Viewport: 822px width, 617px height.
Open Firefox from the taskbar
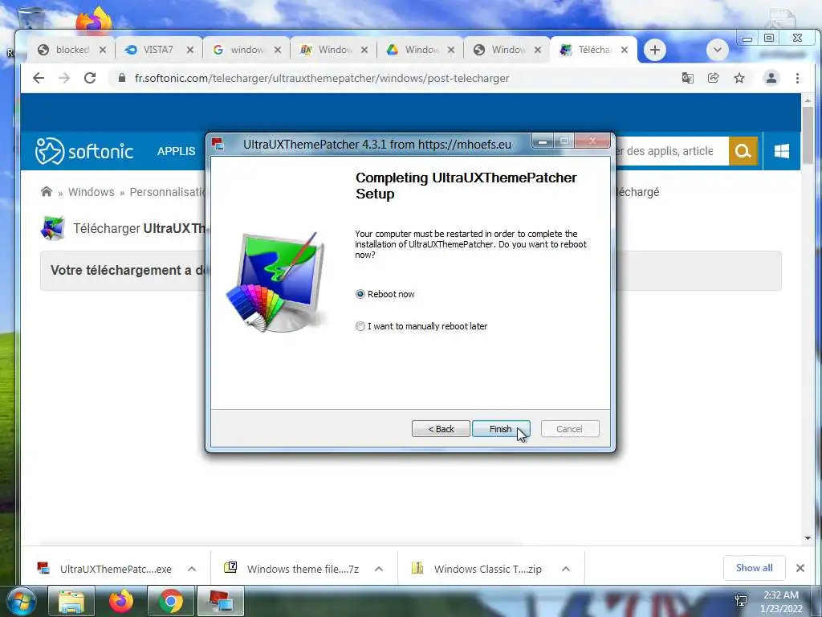pos(121,602)
